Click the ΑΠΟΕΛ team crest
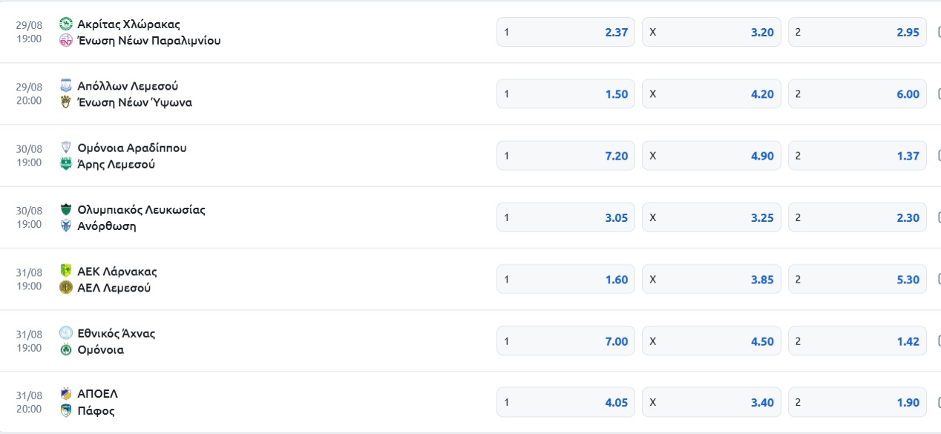Viewport: 941px width, 434px height. [x=66, y=394]
